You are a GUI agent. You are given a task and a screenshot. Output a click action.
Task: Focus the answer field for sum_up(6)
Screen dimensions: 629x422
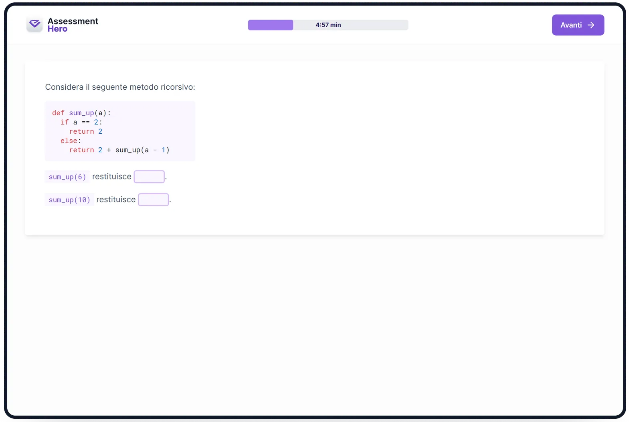point(149,177)
